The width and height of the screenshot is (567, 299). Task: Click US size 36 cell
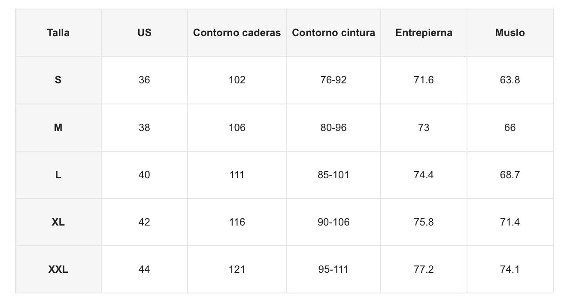[x=144, y=80]
